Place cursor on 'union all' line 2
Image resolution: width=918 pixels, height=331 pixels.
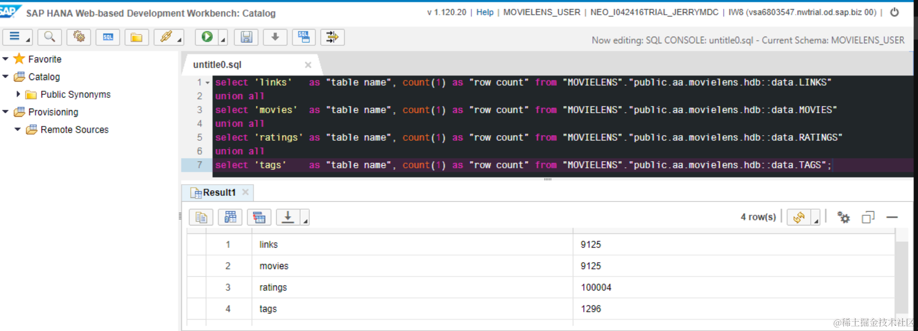(x=240, y=96)
